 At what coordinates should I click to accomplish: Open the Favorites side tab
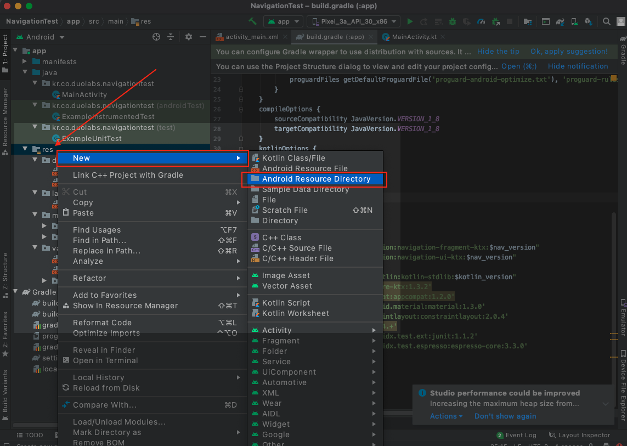tap(5, 334)
